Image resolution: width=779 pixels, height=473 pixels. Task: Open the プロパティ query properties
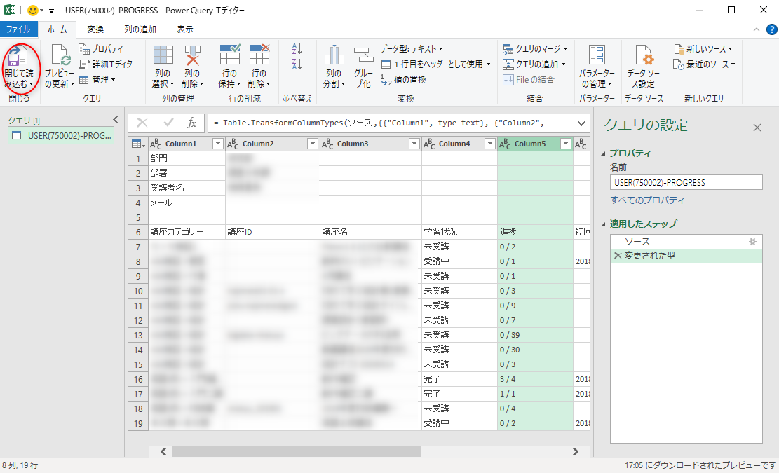coord(101,48)
